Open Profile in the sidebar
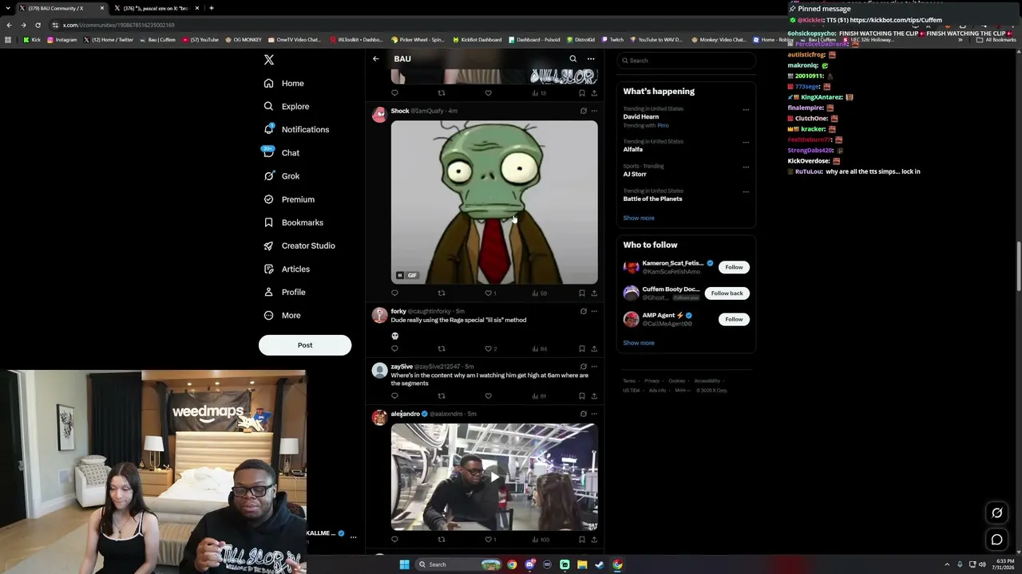Image resolution: width=1022 pixels, height=574 pixels. pos(284,292)
